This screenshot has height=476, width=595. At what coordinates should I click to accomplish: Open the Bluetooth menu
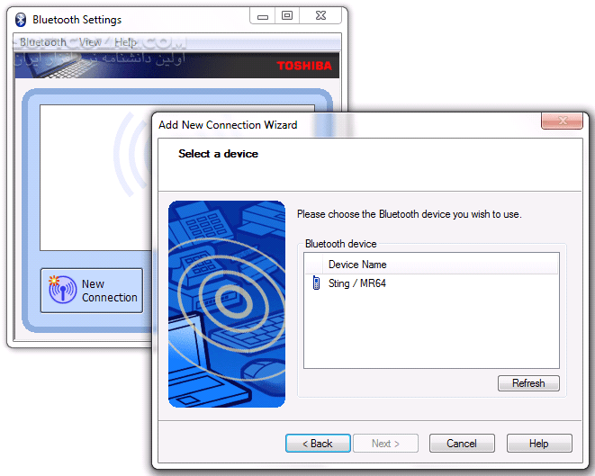click(42, 42)
